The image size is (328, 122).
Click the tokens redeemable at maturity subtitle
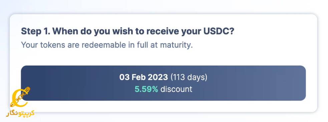[107, 45]
